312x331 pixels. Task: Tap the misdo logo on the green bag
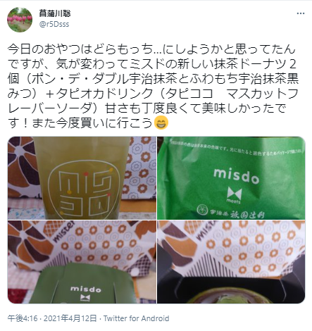tap(236, 175)
